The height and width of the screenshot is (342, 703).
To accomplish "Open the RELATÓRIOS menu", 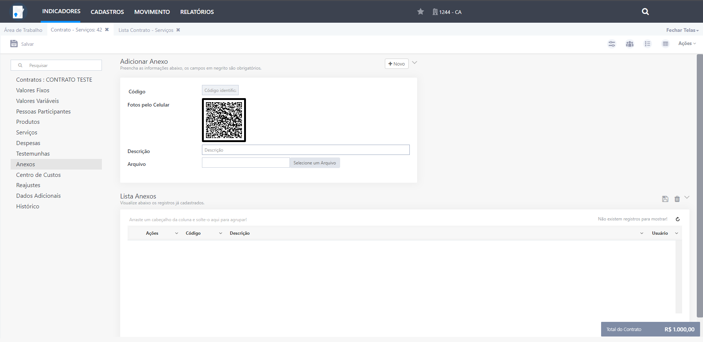I will point(197,12).
